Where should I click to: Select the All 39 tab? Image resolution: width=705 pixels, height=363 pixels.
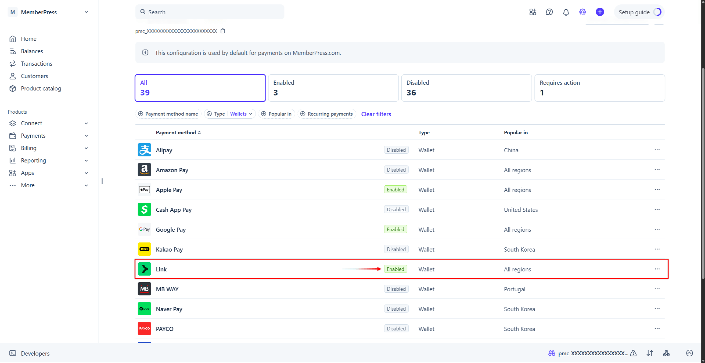(x=200, y=88)
